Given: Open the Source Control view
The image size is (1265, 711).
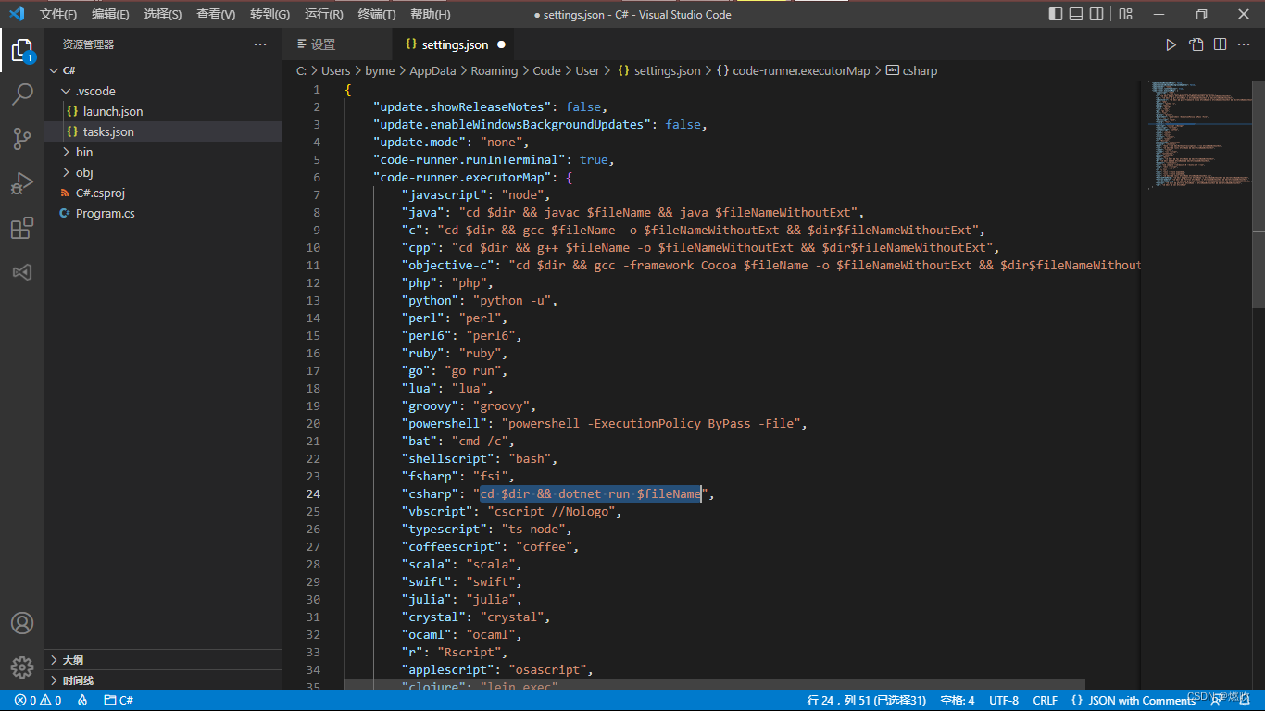Looking at the screenshot, I should 22,139.
